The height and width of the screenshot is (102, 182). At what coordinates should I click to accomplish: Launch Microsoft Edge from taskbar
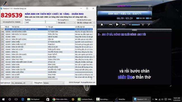click(x=23, y=99)
